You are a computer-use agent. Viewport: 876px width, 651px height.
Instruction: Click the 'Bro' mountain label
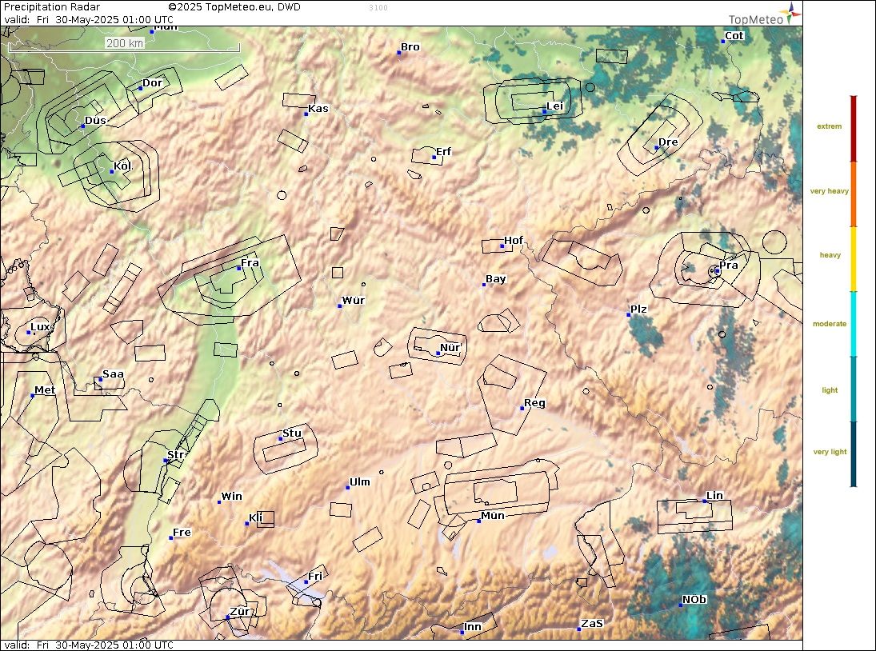pyautogui.click(x=410, y=47)
